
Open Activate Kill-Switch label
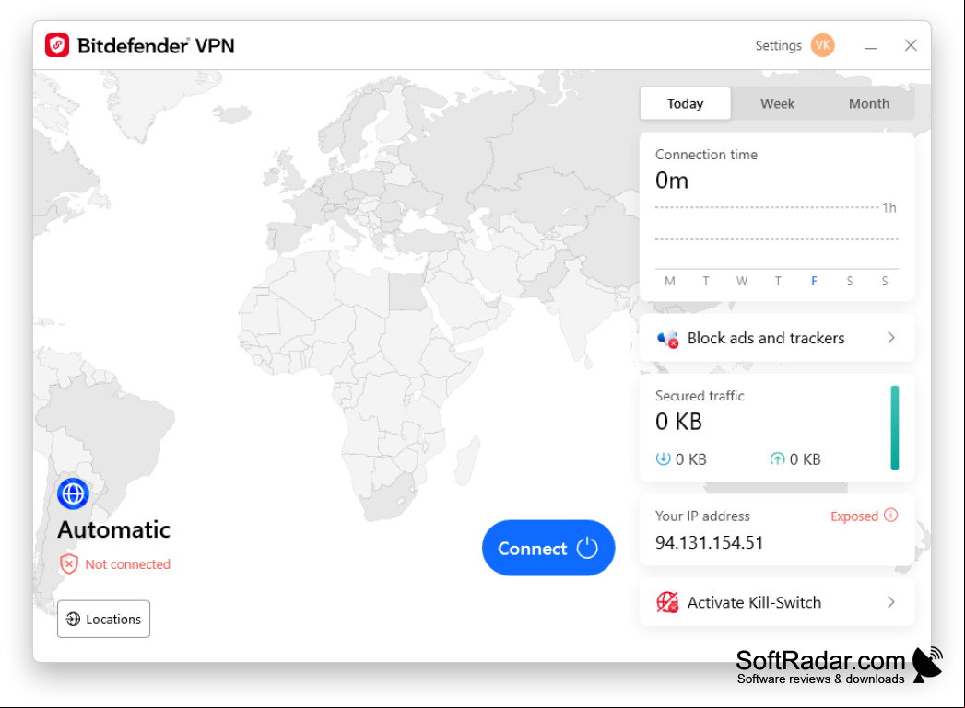click(x=754, y=602)
